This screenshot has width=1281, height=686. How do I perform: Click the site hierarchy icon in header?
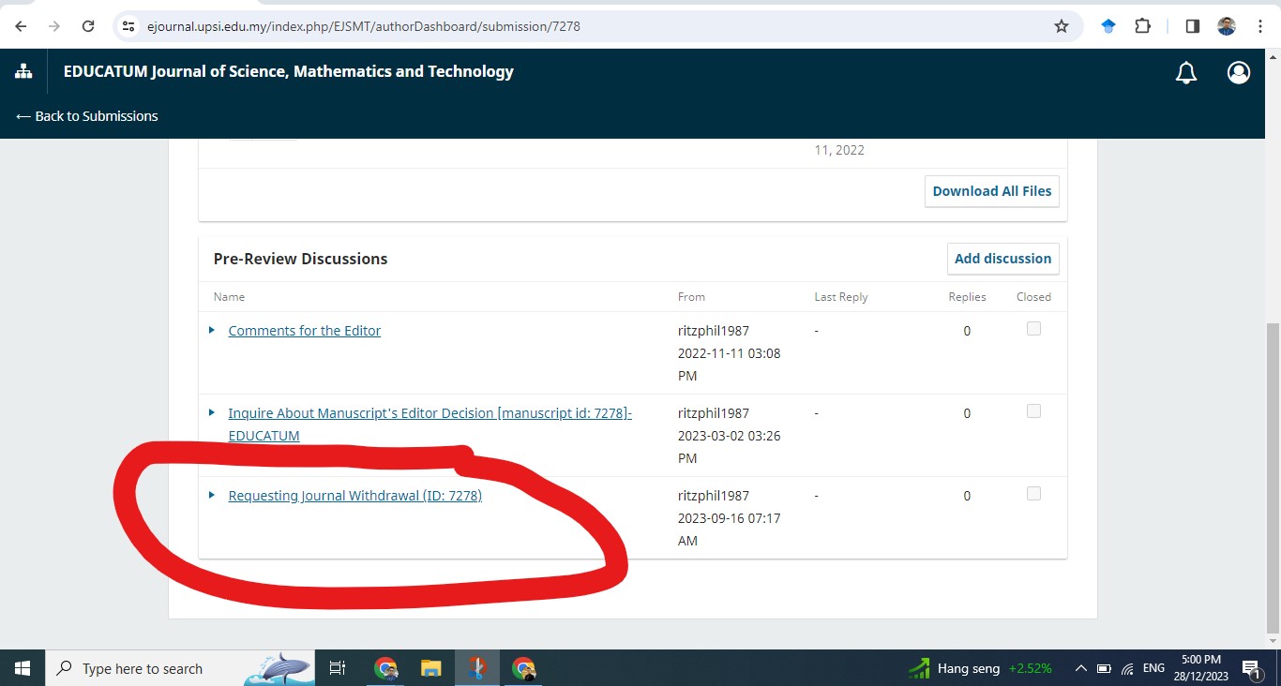point(23,72)
